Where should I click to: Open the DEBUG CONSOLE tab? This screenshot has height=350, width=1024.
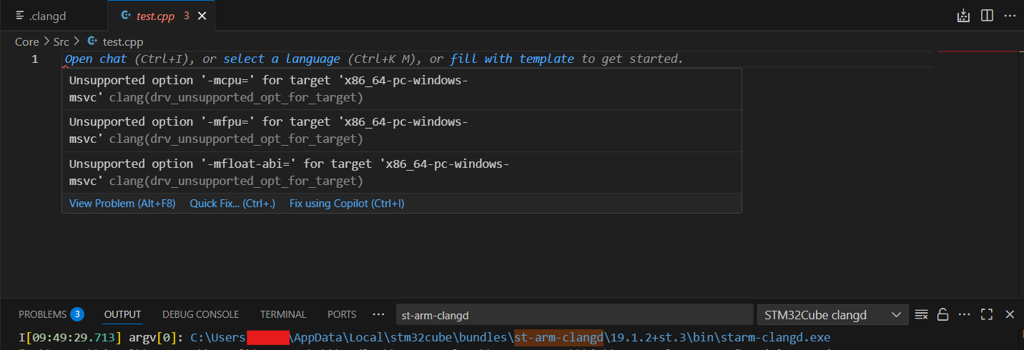coord(200,314)
